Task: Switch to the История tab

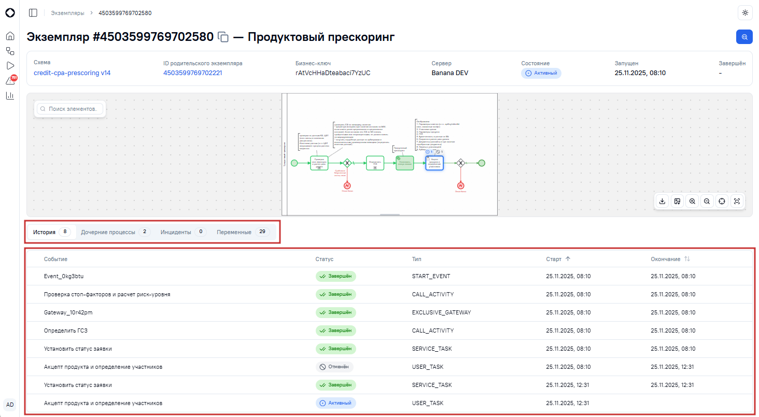Action: [52, 232]
